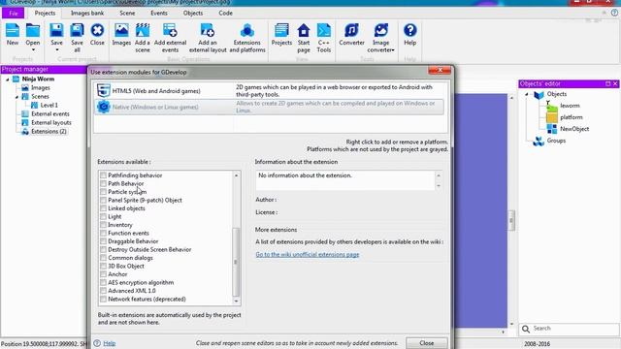Image resolution: width=621 pixels, height=349 pixels.
Task: Enable the Path Behavior extension checkbox
Action: (x=104, y=183)
